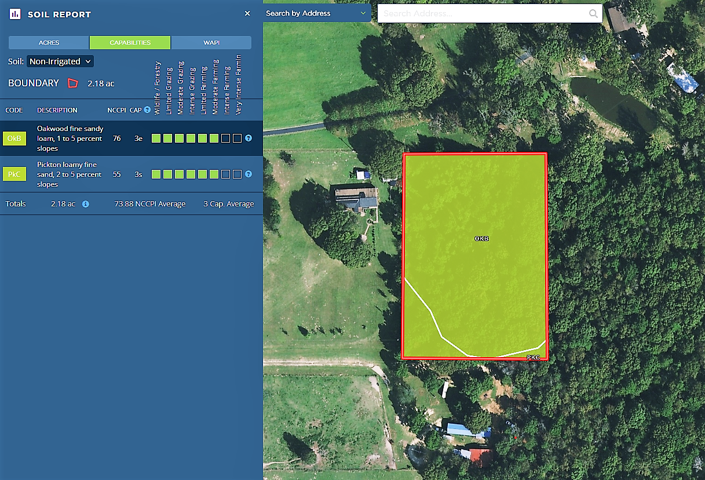Image resolution: width=705 pixels, height=480 pixels.
Task: Click OkB Wildlife / Forestry capability box
Action: (156, 139)
